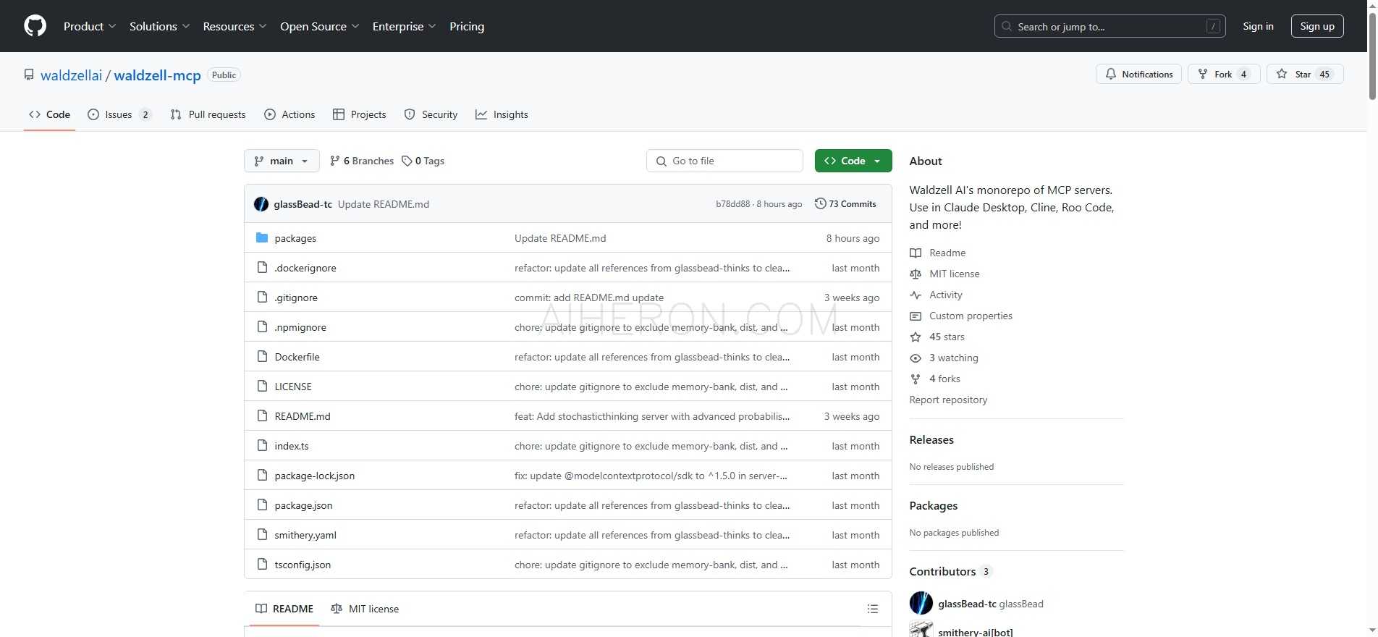Open commit hash b78dd88
This screenshot has height=637, width=1378.
point(732,204)
